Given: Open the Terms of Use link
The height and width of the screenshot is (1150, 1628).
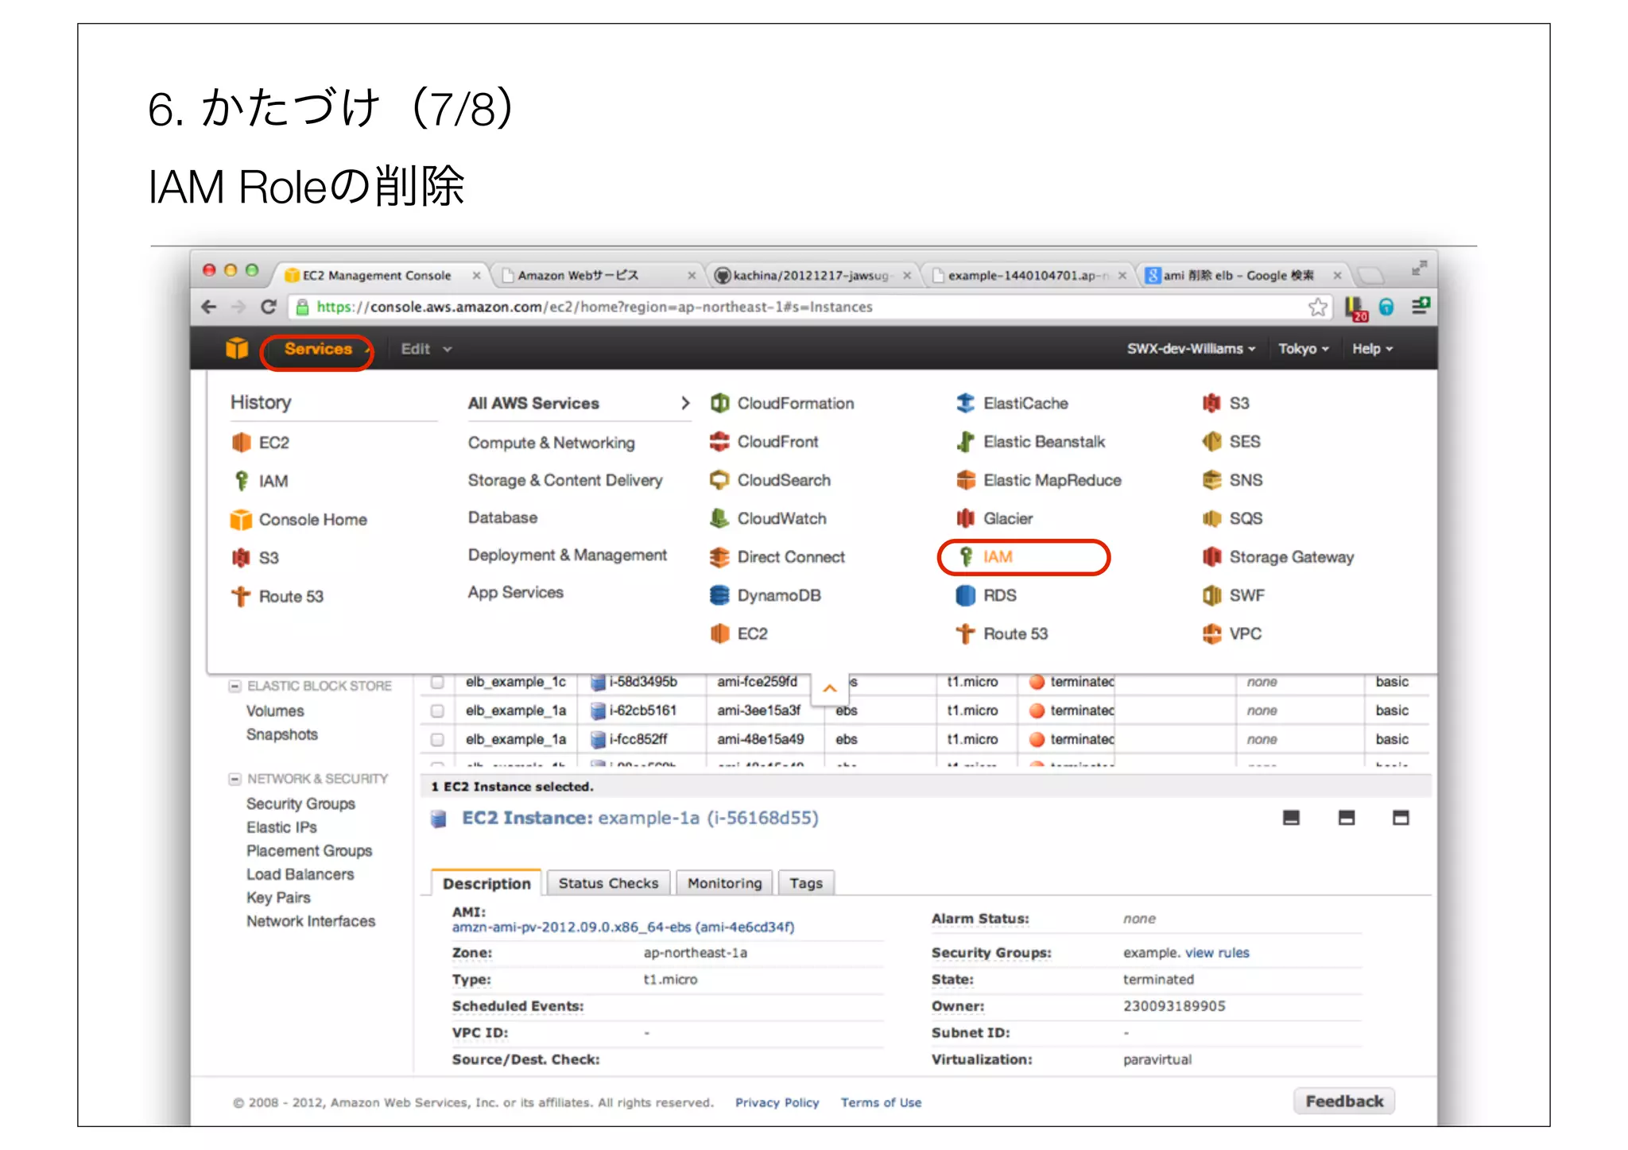Looking at the screenshot, I should [881, 1102].
